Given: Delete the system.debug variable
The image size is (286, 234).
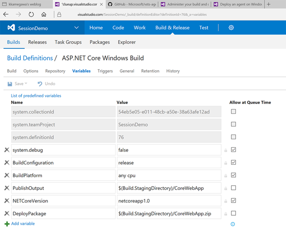Looking at the screenshot, I should (7, 150).
